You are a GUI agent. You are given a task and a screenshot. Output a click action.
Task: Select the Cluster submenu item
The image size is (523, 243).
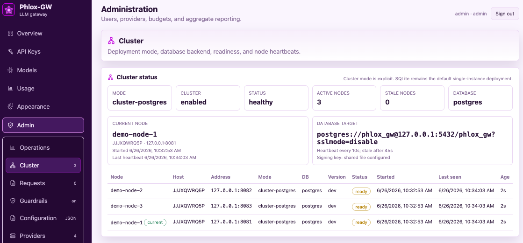tap(43, 166)
